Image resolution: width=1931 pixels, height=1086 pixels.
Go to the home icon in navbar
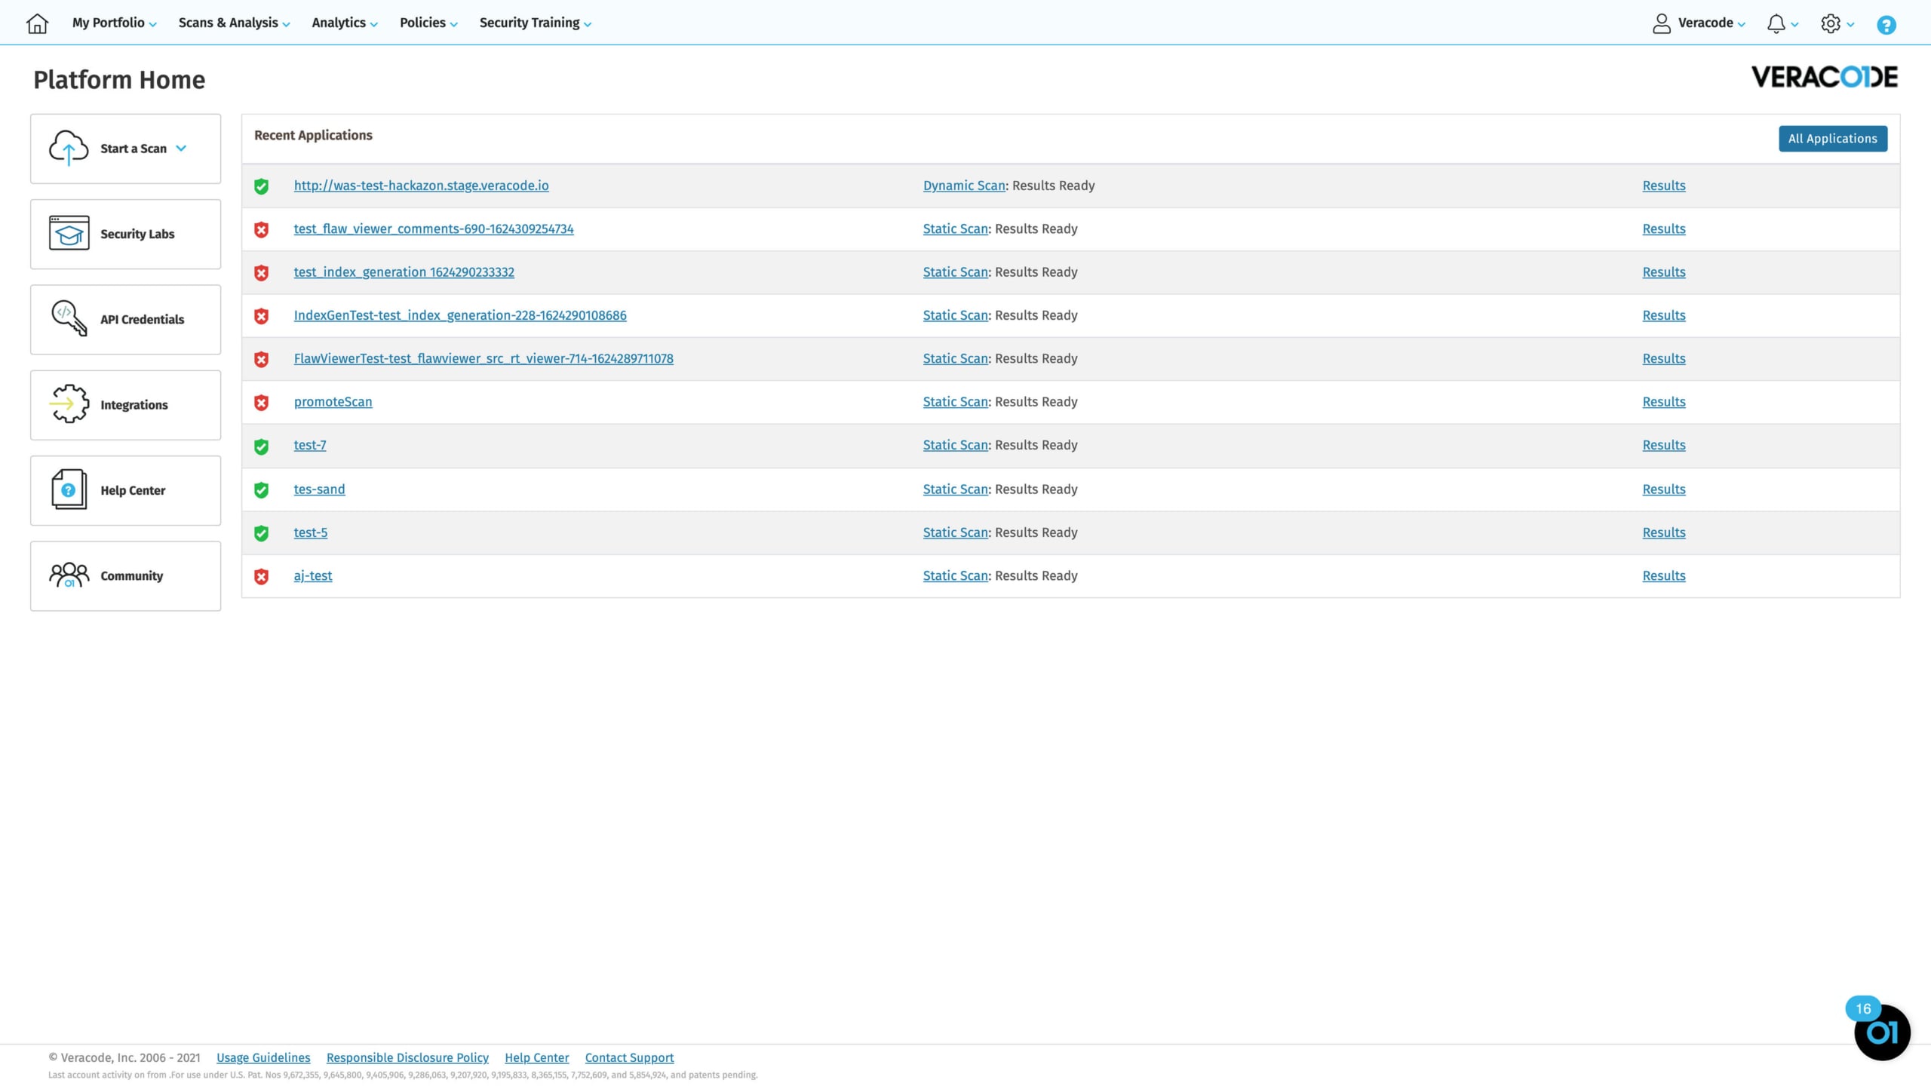[37, 23]
